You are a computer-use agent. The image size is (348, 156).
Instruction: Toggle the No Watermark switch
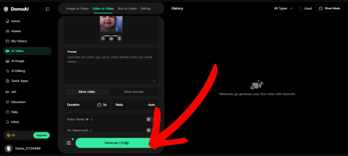tap(150, 130)
